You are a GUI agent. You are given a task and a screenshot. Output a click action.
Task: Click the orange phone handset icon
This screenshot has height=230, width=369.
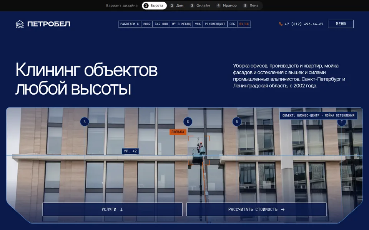click(x=281, y=24)
